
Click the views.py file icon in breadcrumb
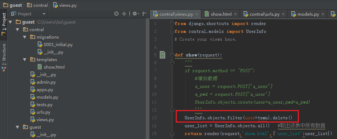tap(55, 5)
